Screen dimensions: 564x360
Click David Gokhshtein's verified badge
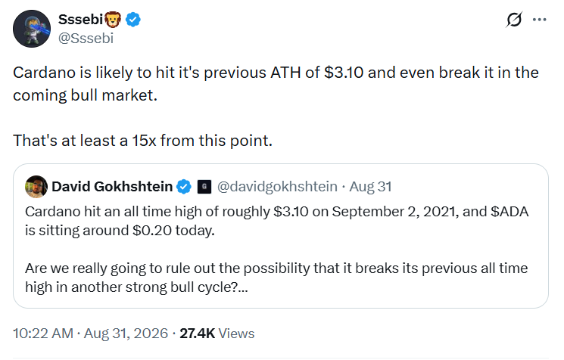click(184, 187)
